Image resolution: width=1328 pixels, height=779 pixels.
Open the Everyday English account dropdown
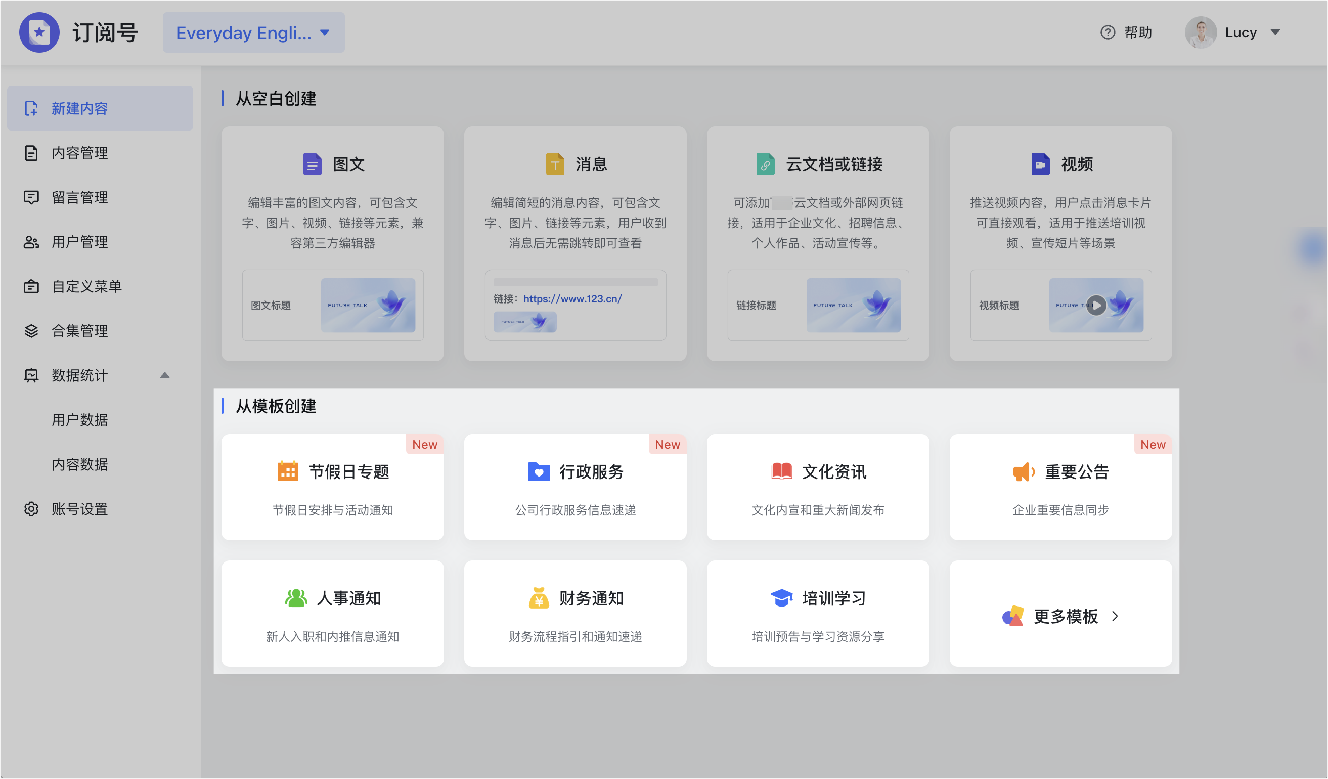(x=253, y=33)
